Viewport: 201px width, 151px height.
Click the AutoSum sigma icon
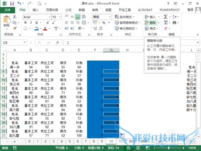click(x=166, y=17)
